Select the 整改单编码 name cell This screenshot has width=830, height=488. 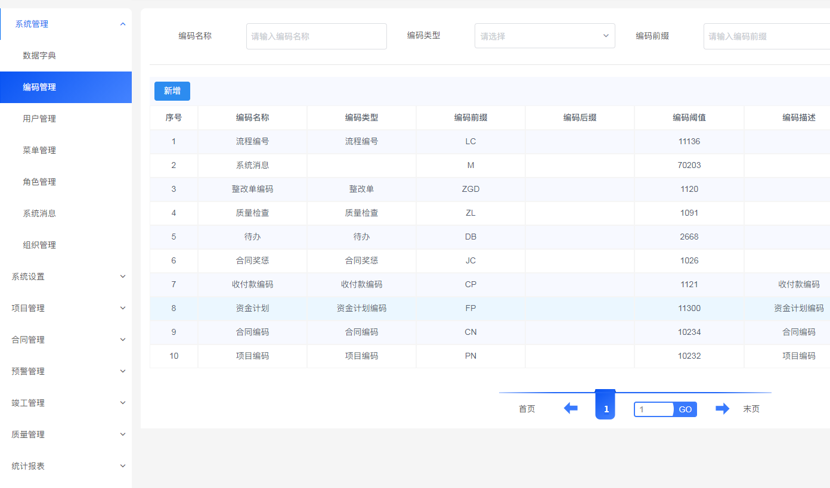point(253,189)
